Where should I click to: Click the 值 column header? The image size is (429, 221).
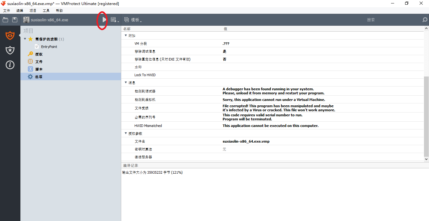[225, 29]
